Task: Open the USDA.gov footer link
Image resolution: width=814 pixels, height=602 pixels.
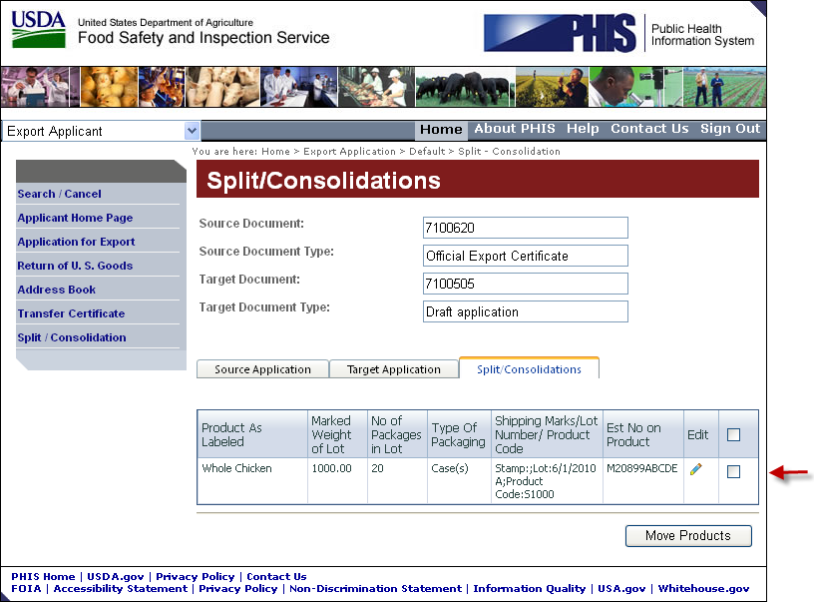Action: [116, 577]
